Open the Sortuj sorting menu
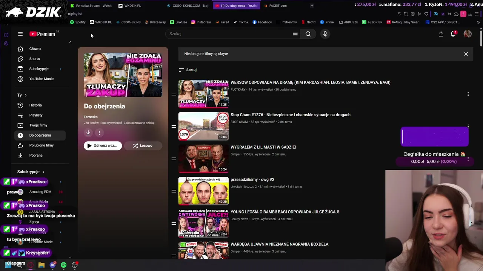The image size is (483, 271). click(188, 70)
